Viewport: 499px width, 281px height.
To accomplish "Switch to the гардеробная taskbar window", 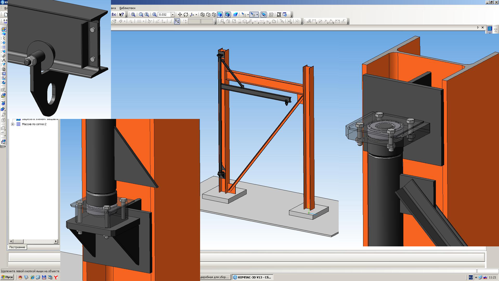I will tap(215, 277).
